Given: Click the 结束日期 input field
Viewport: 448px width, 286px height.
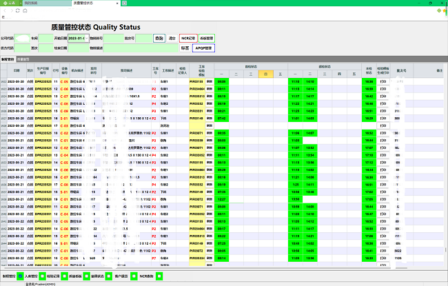Looking at the screenshot, I should point(79,48).
